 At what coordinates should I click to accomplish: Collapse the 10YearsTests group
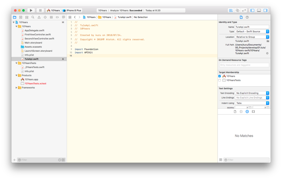(16, 63)
